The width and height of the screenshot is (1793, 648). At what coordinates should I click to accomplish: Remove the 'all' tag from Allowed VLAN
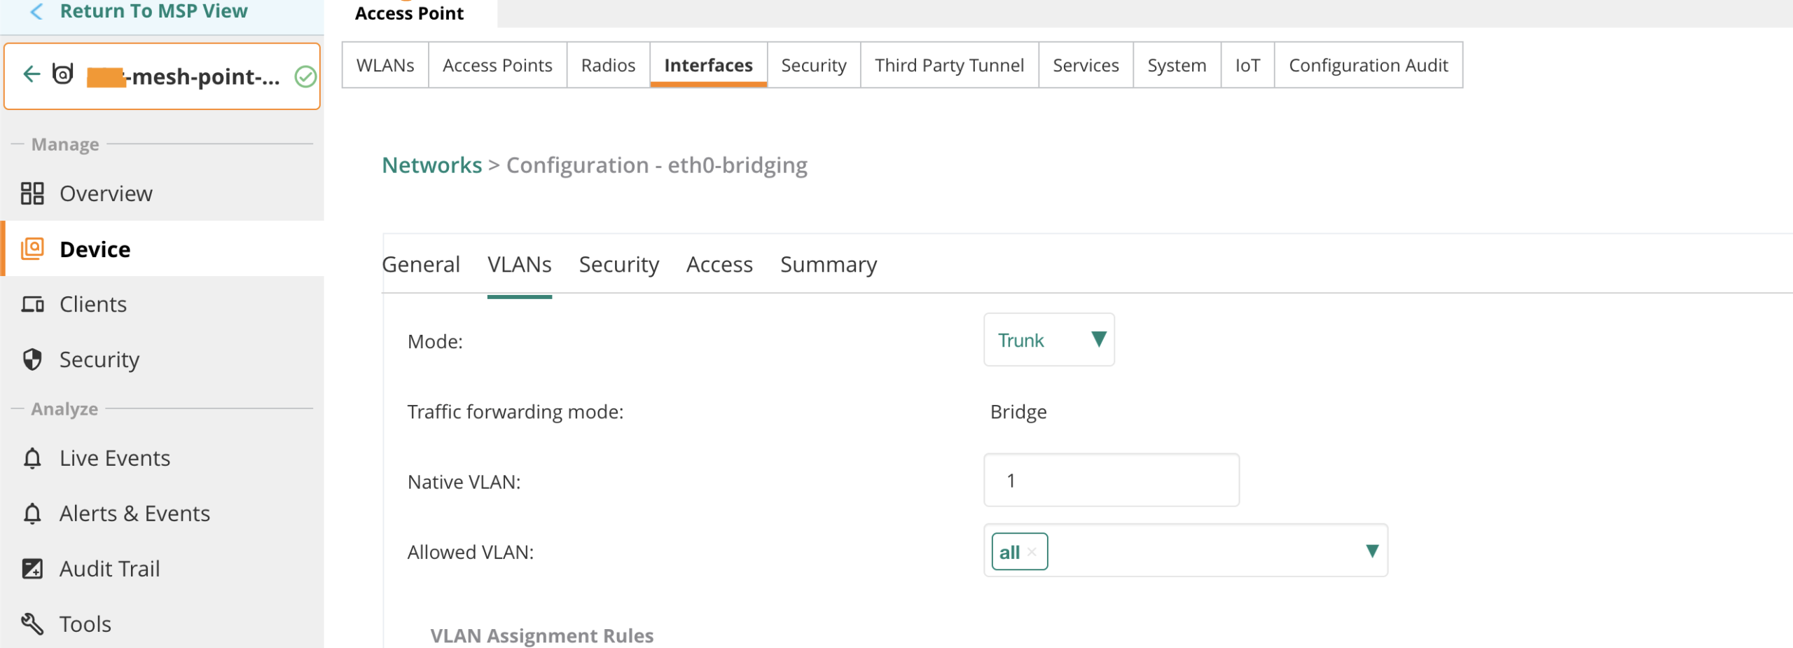(x=1032, y=552)
